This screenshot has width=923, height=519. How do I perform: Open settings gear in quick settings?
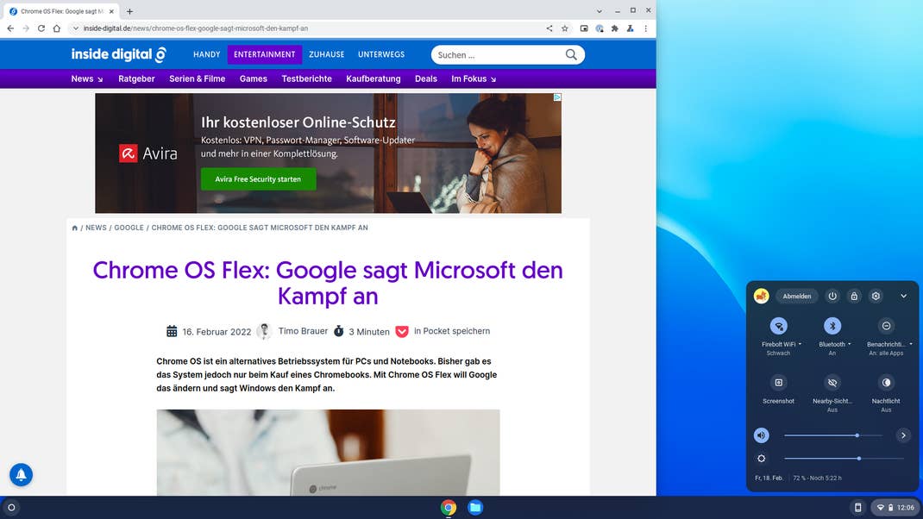[x=876, y=296]
